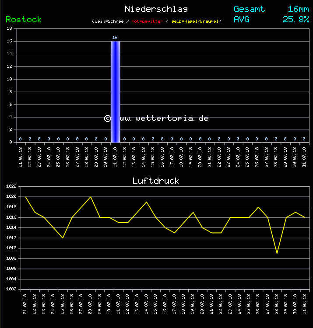
Task: Click the pressure line dip on 05.07.18
Action: [x=63, y=238]
